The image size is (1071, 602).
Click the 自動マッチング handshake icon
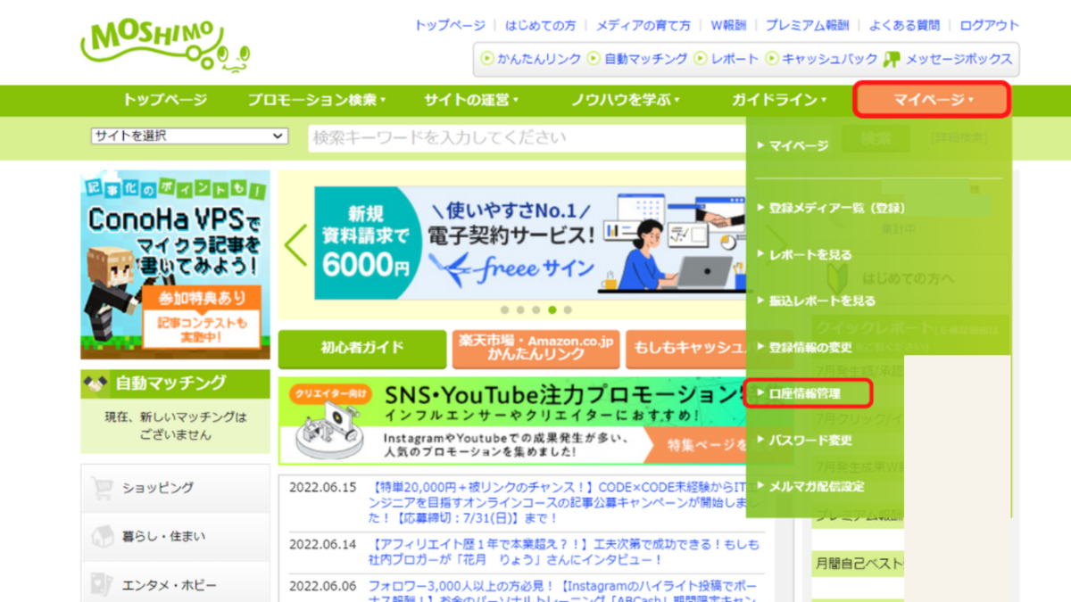(x=95, y=383)
